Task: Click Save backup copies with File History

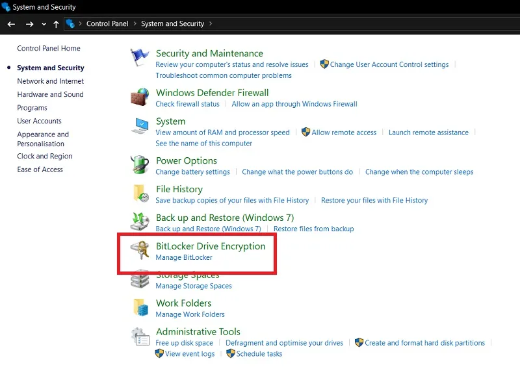Action: (x=232, y=201)
